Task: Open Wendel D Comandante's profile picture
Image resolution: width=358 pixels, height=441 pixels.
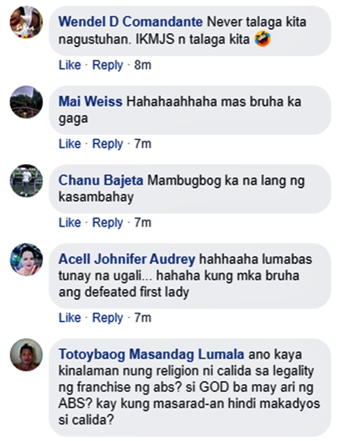Action: pos(26,22)
